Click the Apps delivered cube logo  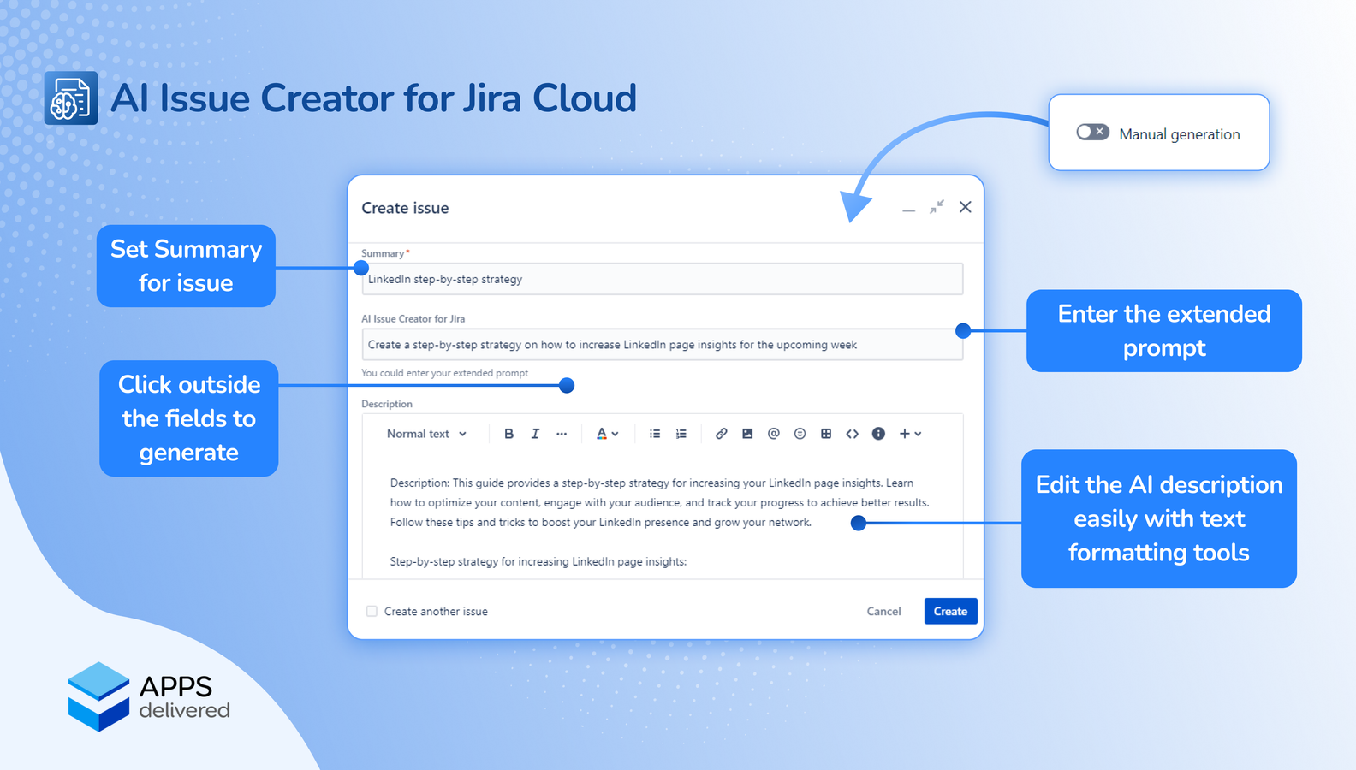[x=98, y=696]
